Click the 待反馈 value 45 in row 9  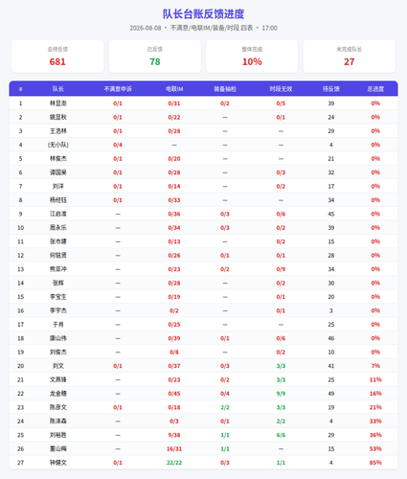331,214
